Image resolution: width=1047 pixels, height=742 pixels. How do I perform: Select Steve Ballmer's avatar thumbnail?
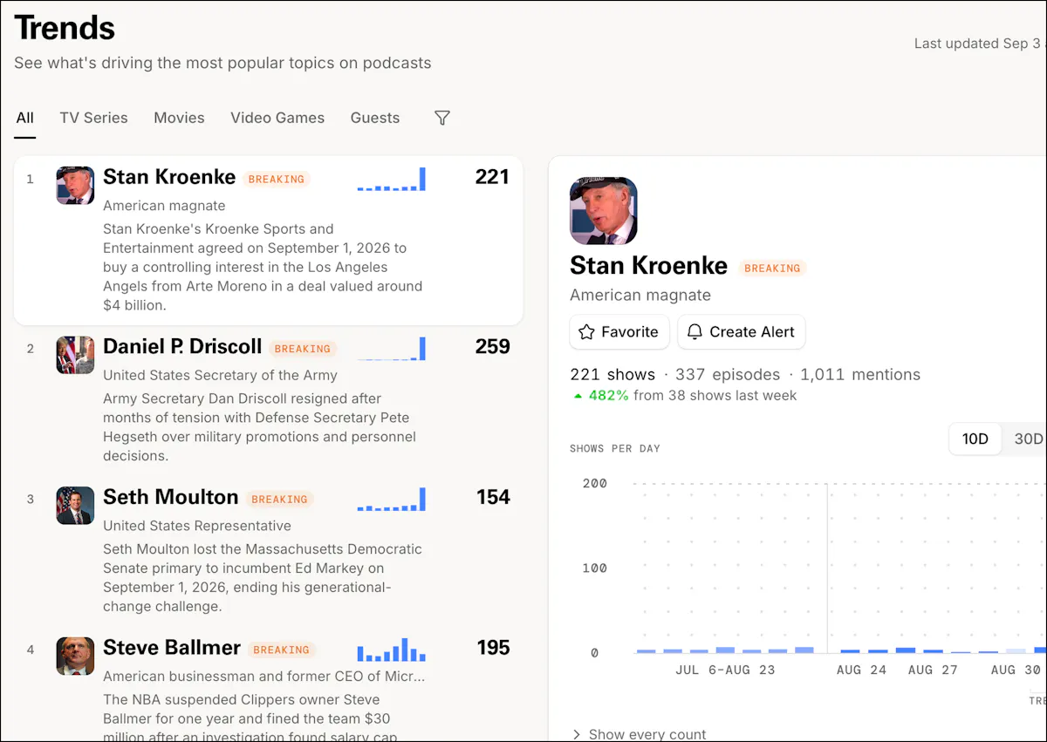tap(75, 657)
